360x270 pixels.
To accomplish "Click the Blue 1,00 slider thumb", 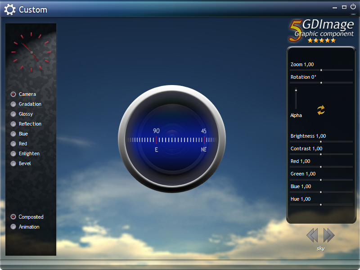I will click(x=321, y=192).
